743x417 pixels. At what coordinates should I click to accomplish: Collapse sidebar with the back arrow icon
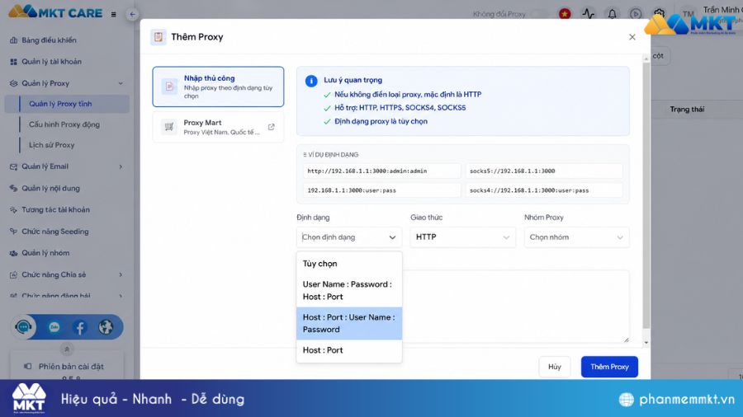pyautogui.click(x=132, y=14)
